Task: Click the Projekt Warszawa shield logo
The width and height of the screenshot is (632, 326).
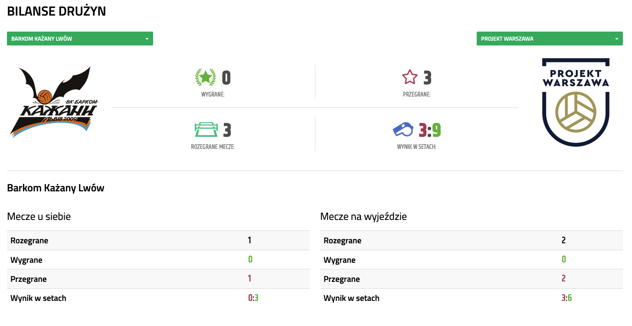Action: [576, 102]
